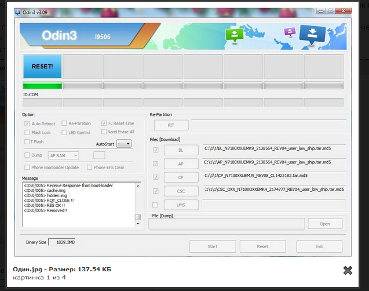The width and height of the screenshot is (369, 291).
Task: Enable the Flash Lock option
Action: click(27, 133)
